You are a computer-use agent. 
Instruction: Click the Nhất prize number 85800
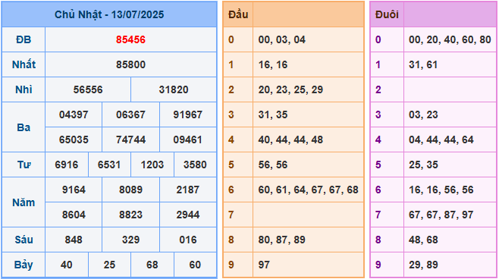pos(130,64)
